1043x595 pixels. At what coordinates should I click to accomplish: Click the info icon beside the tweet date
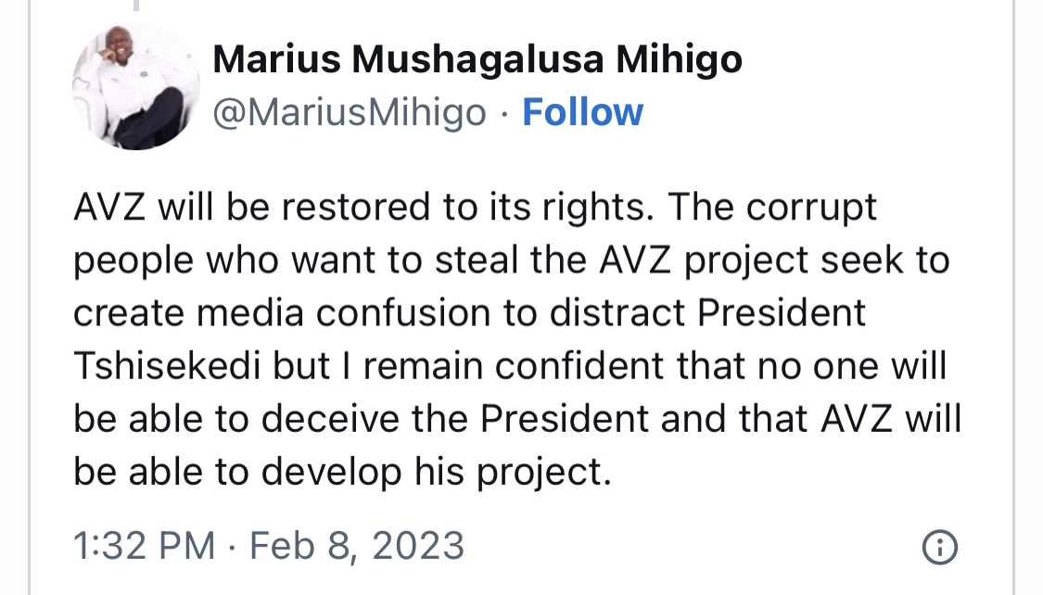pyautogui.click(x=940, y=548)
